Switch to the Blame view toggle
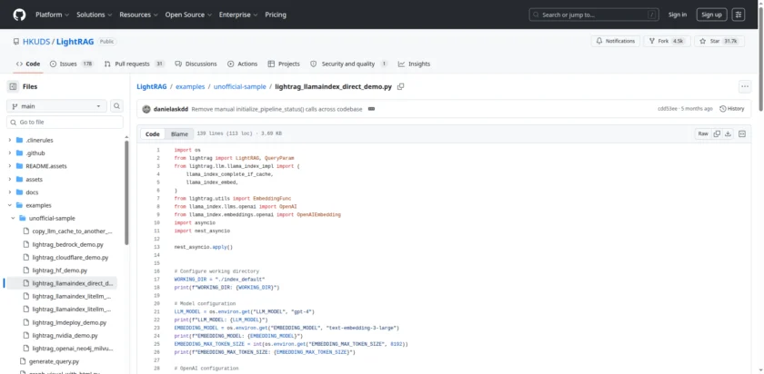This screenshot has width=764, height=374. click(x=179, y=133)
